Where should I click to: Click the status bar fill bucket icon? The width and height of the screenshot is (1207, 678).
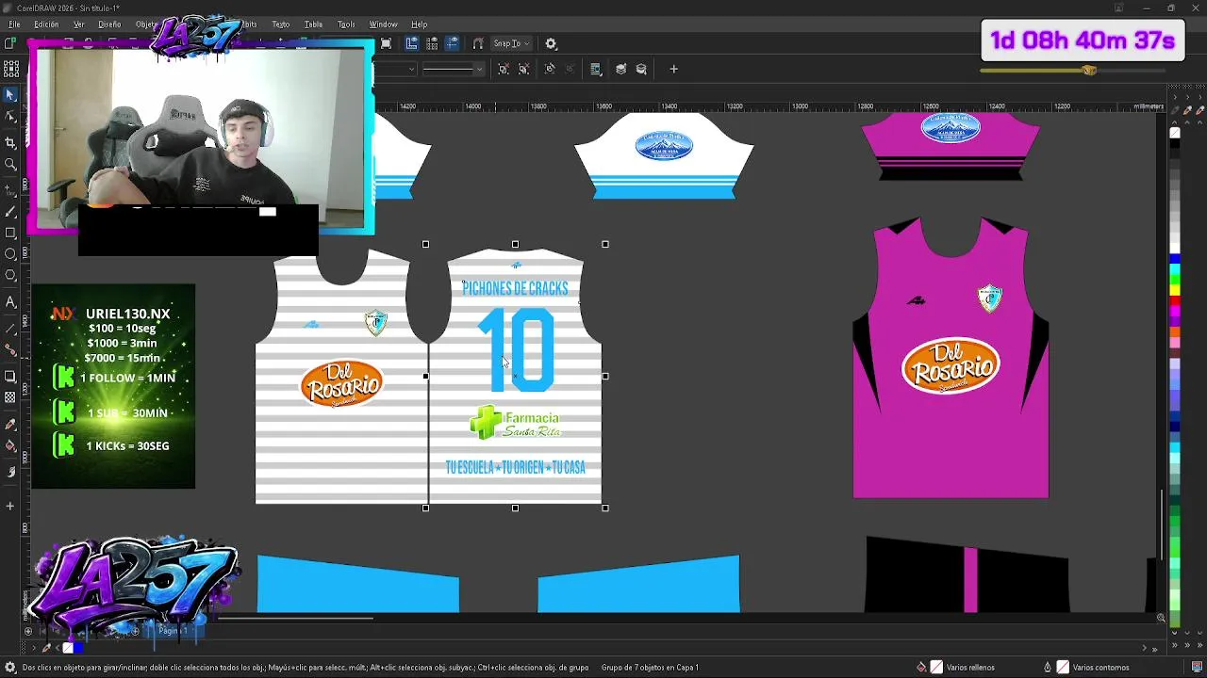click(921, 668)
